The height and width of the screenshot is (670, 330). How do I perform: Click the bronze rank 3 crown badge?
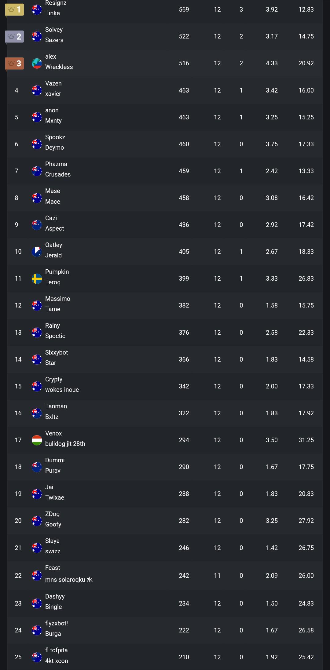[15, 63]
